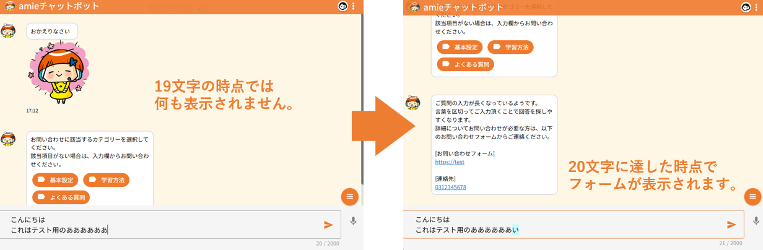The width and height of the screenshot is (763, 250).
Task: Click the message input field in left panel
Action: [x=161, y=225]
